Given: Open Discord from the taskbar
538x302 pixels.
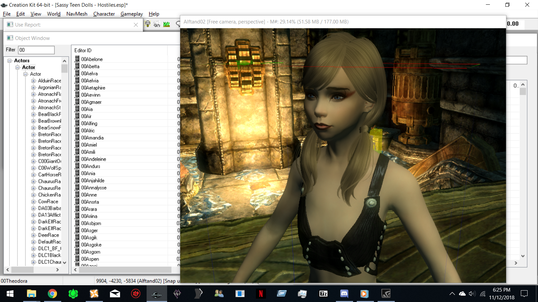Looking at the screenshot, I should (x=344, y=294).
